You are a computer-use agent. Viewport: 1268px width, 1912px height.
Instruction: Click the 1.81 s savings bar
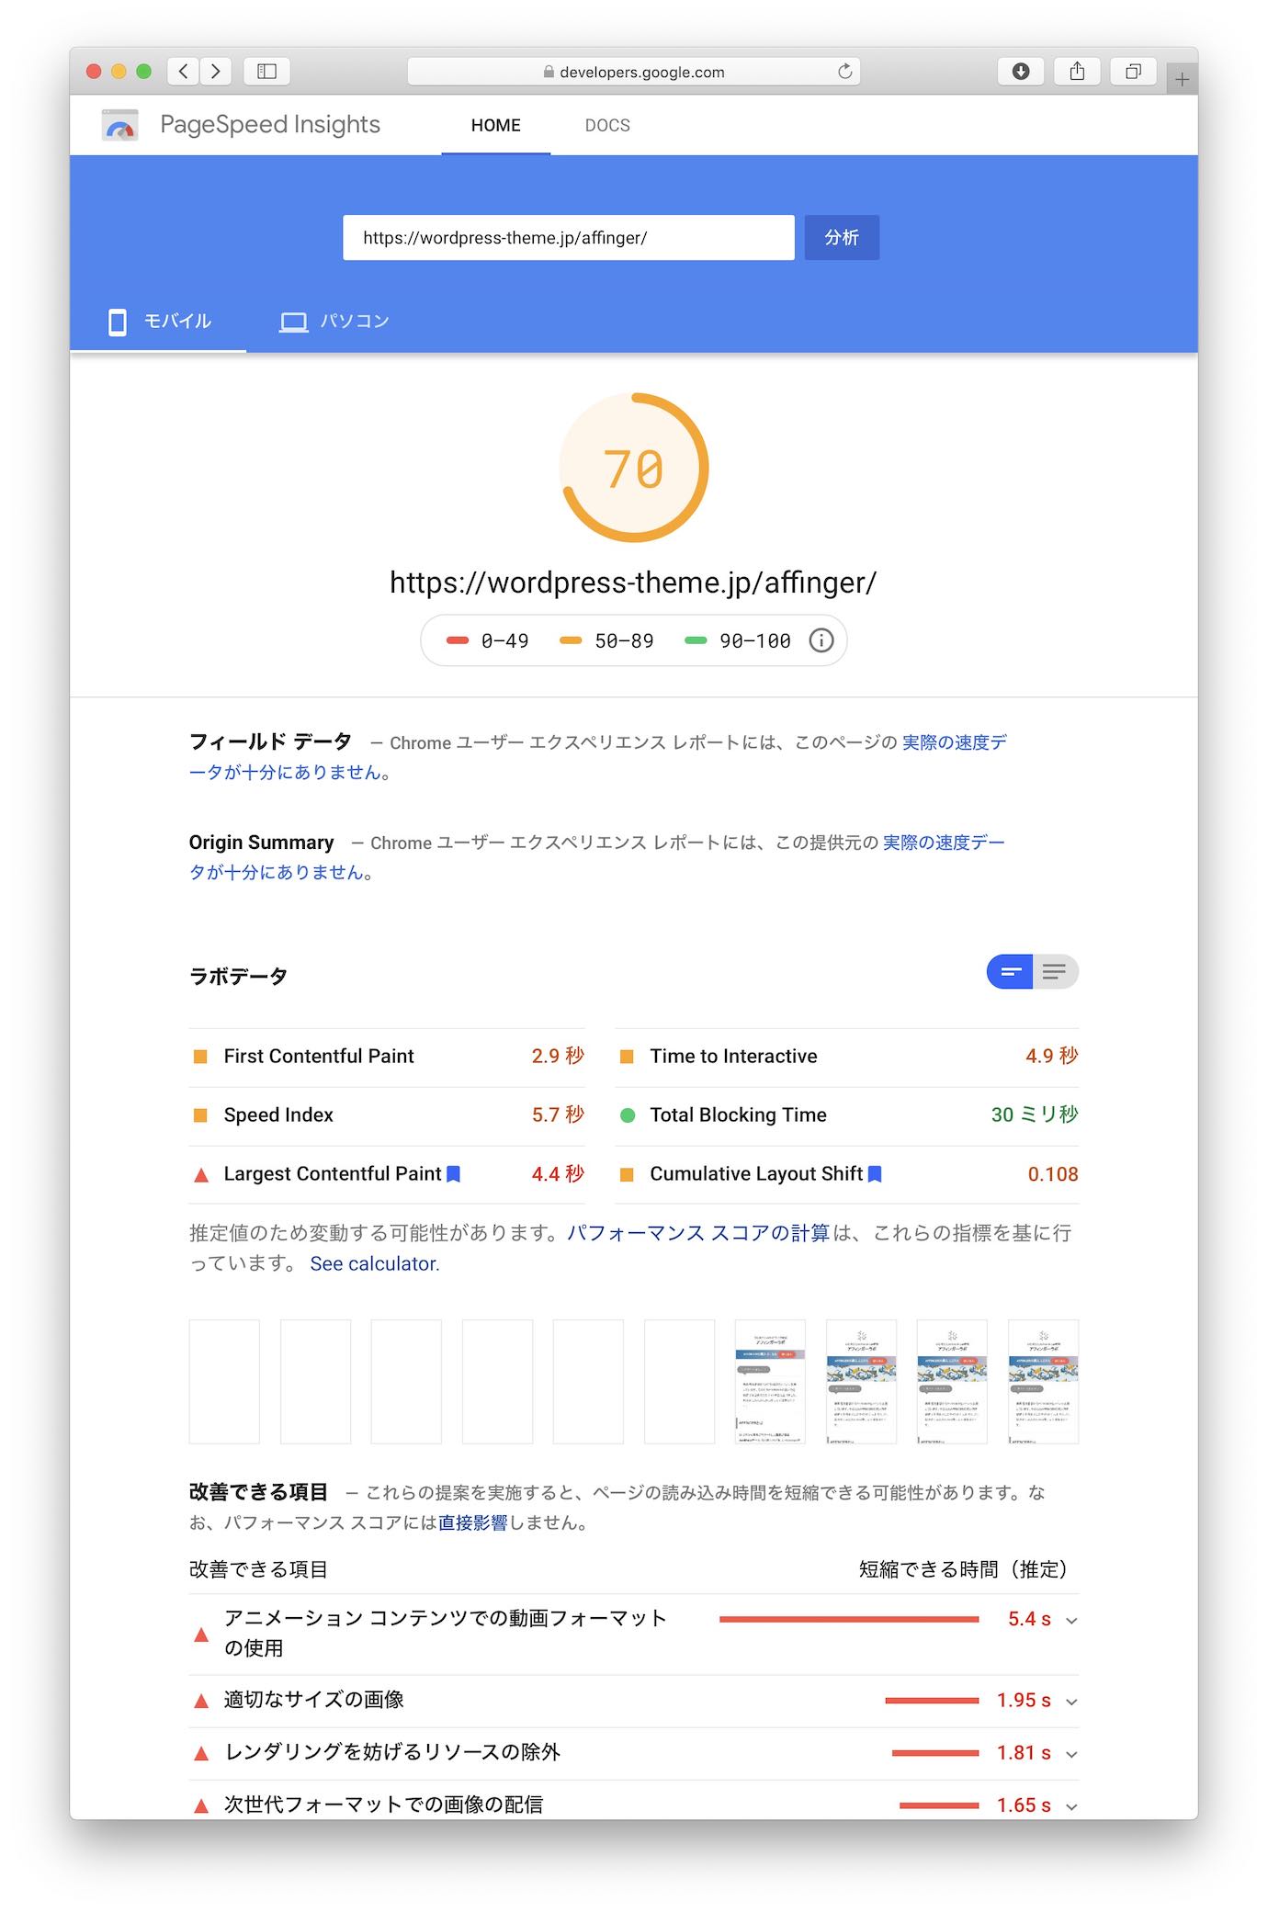click(x=935, y=1753)
